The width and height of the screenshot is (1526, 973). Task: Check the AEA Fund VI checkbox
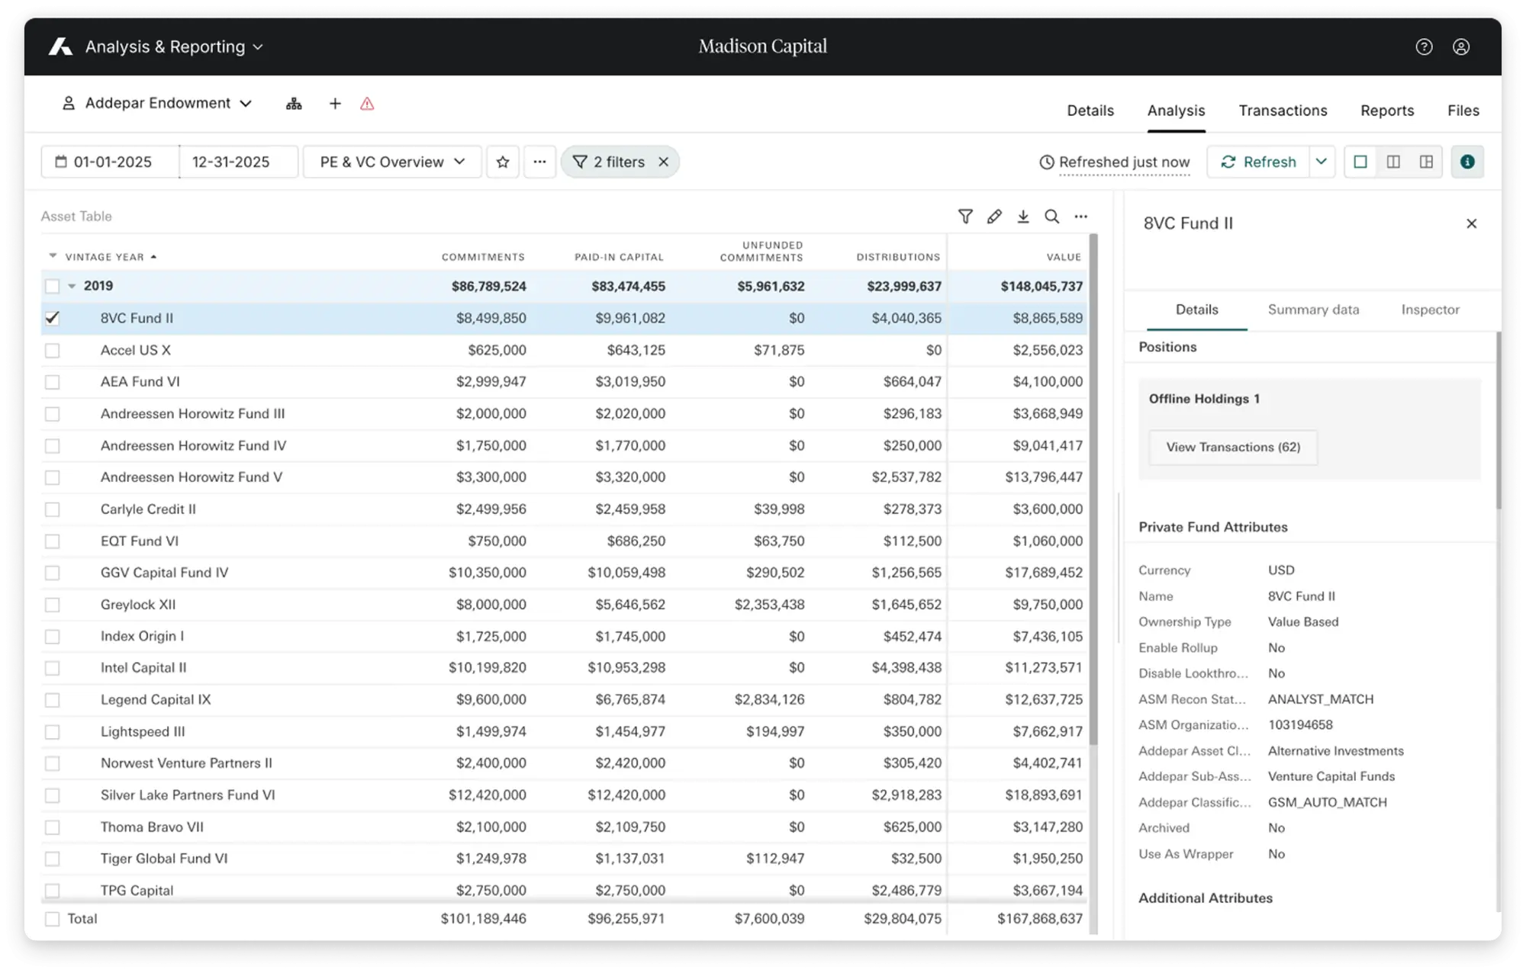point(52,382)
